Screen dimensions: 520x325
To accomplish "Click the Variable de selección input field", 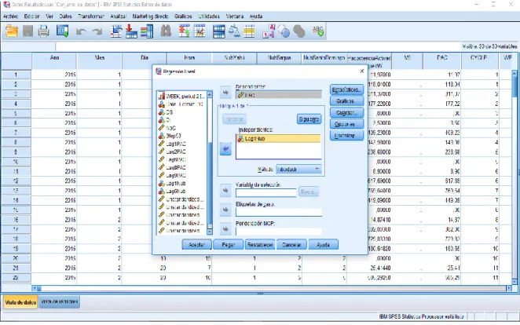I will pos(266,193).
